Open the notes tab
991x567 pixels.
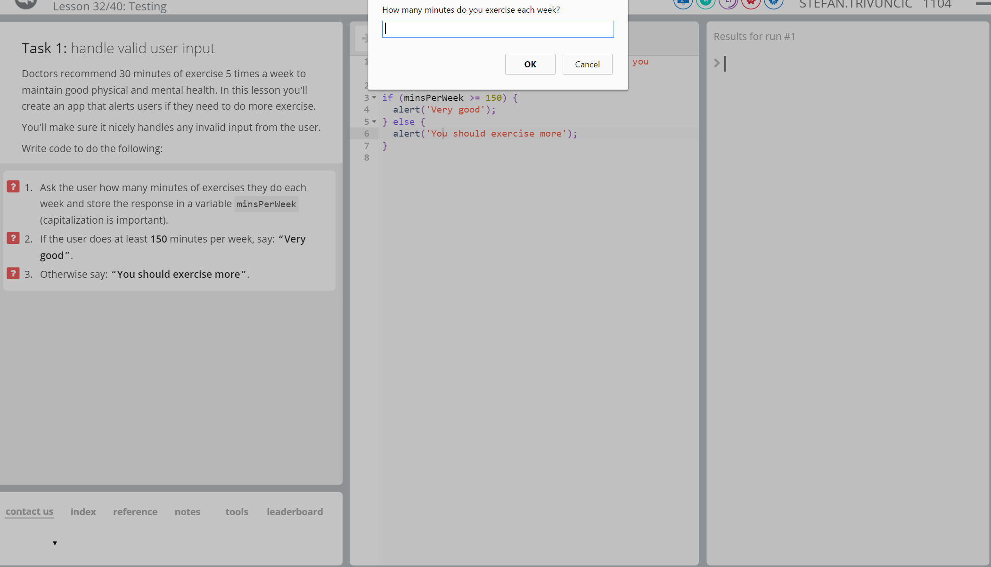click(187, 512)
